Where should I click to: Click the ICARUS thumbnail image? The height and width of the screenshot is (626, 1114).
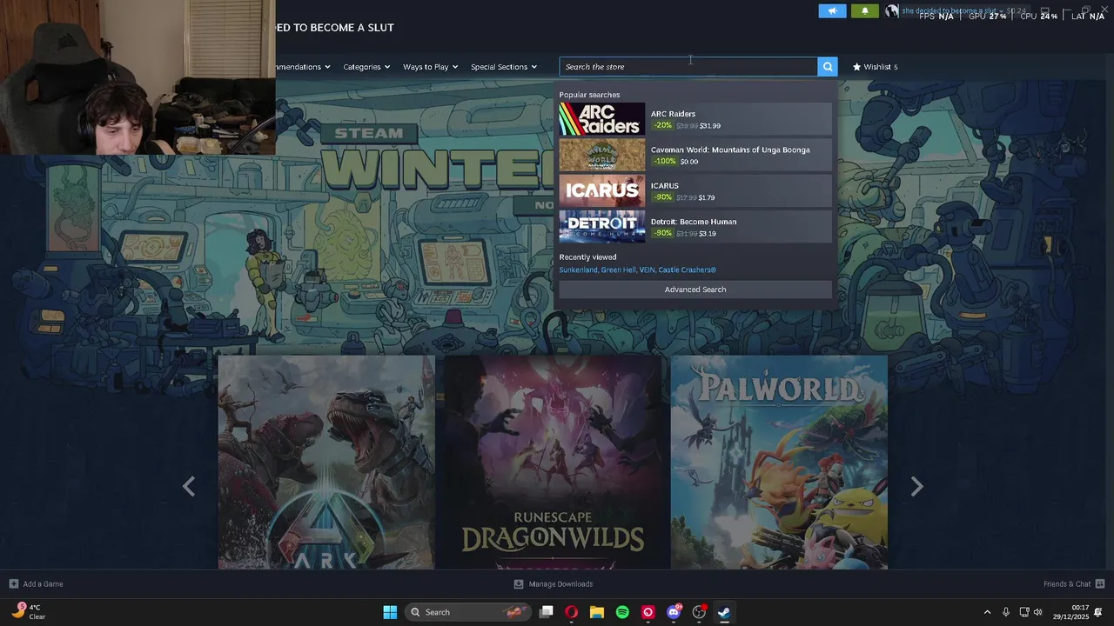point(602,191)
